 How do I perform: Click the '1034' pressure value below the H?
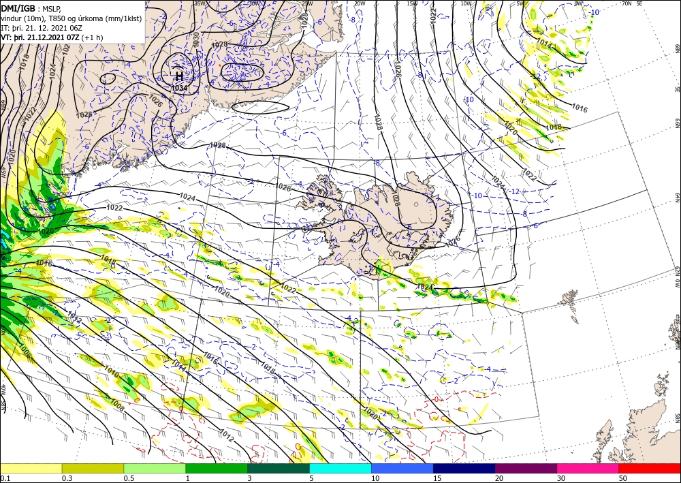tap(179, 88)
